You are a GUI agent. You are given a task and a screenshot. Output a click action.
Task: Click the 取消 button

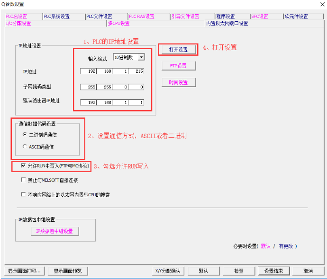pyautogui.click(x=308, y=271)
